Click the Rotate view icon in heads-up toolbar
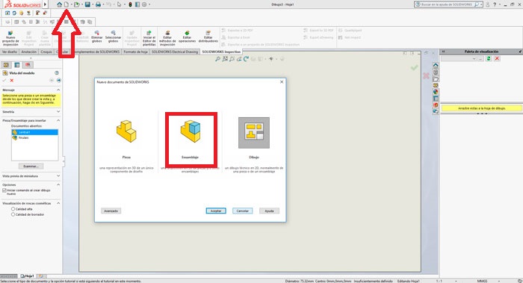 tap(246, 59)
